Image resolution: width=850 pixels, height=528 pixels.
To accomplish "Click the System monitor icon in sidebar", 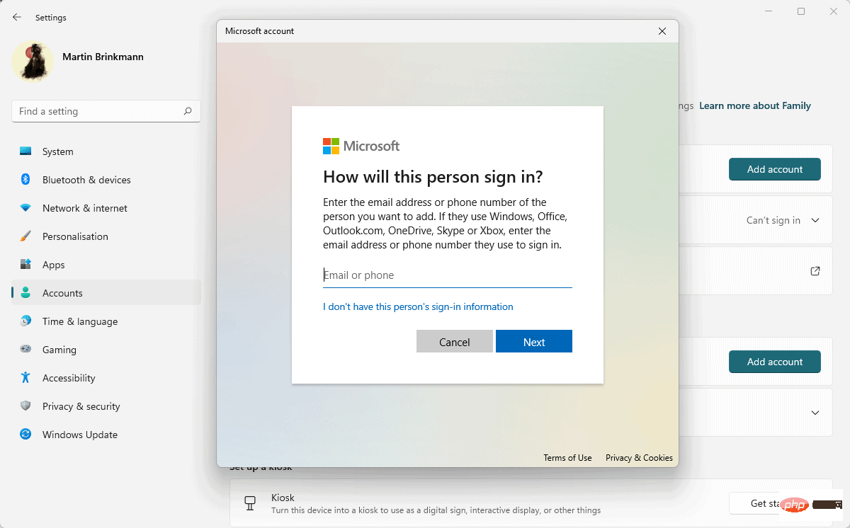I will [25, 151].
